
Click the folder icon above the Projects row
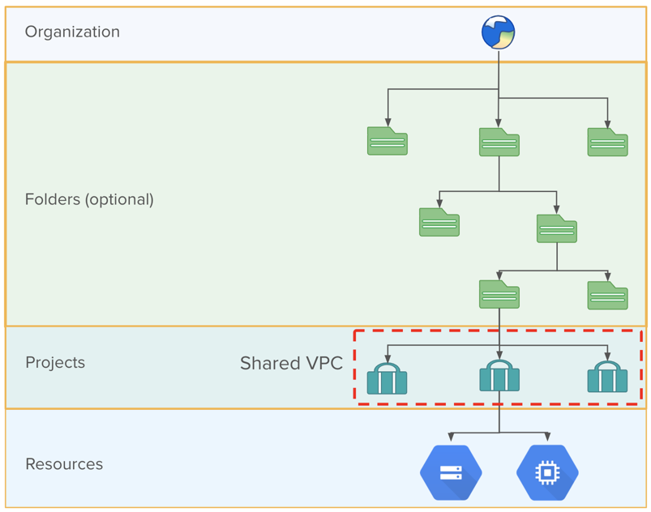(499, 295)
